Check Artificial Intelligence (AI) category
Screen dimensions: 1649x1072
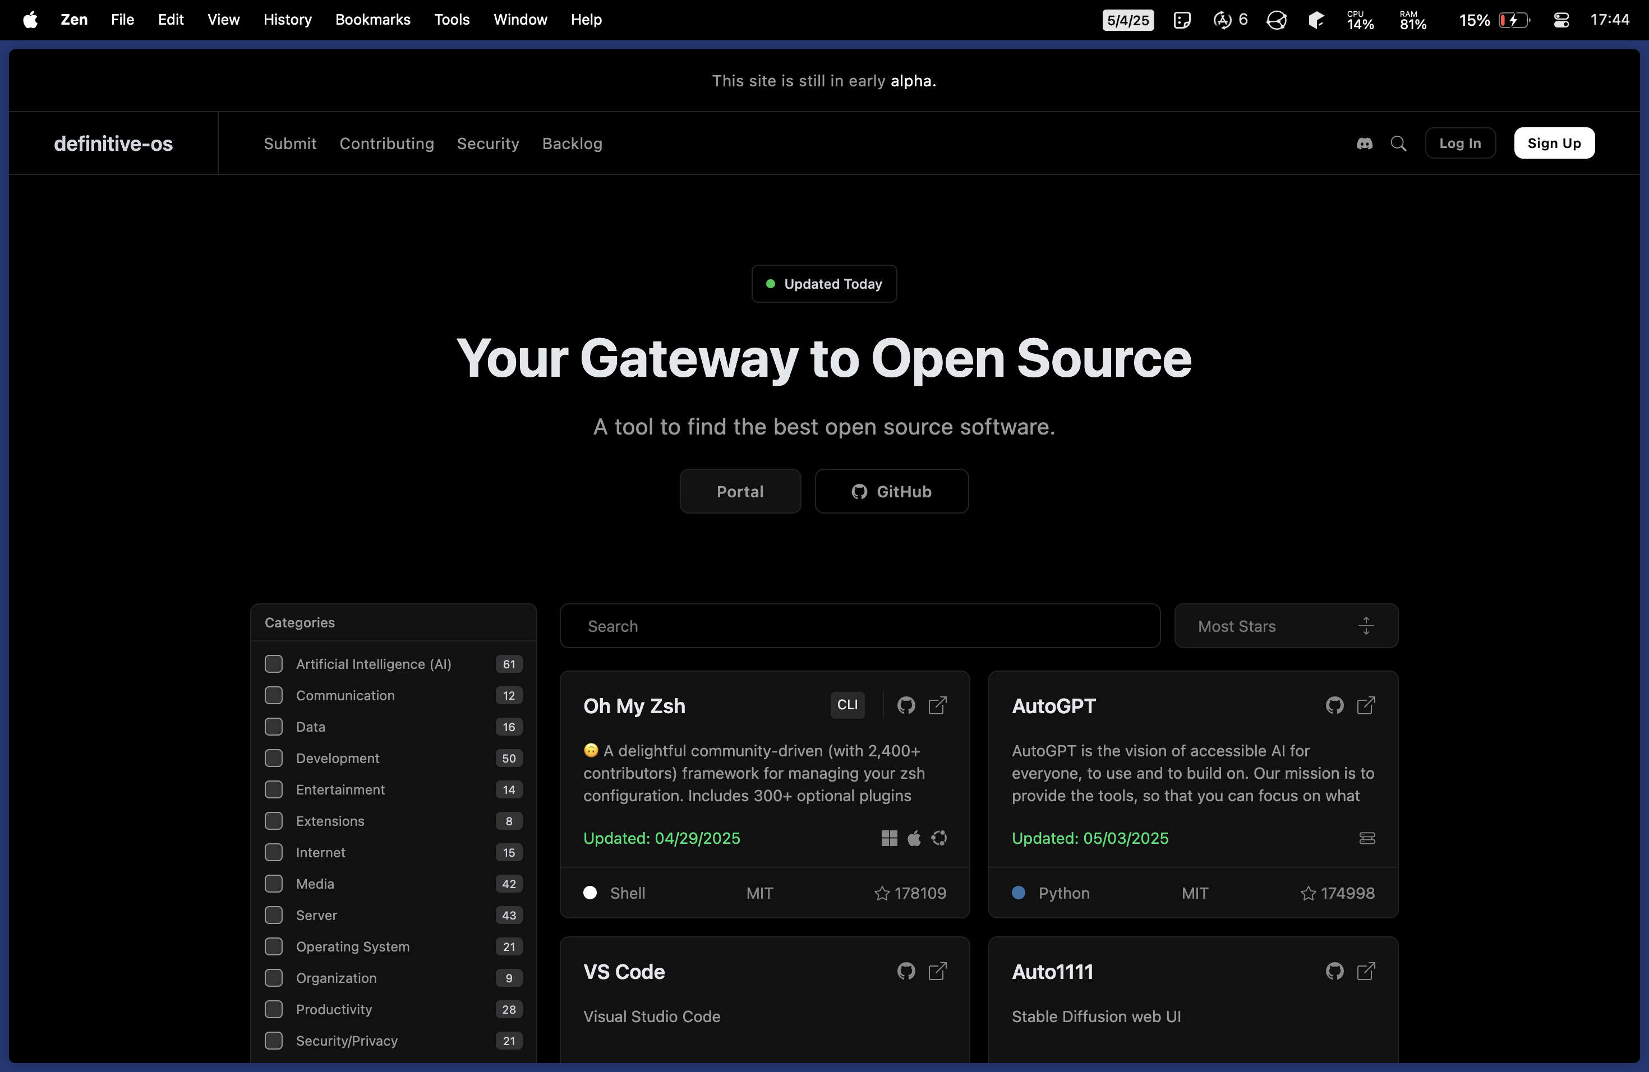pos(274,663)
